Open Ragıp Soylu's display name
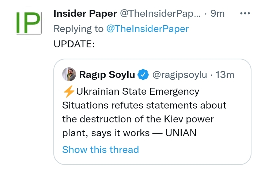Viewport: 261px width, 169px height. pyautogui.click(x=107, y=75)
